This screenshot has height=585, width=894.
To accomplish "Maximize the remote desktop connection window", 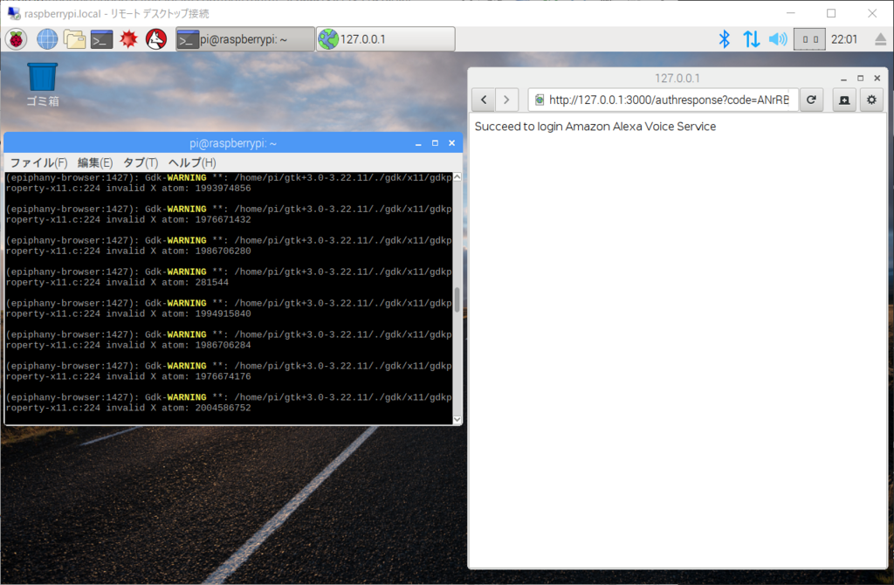I will [831, 13].
